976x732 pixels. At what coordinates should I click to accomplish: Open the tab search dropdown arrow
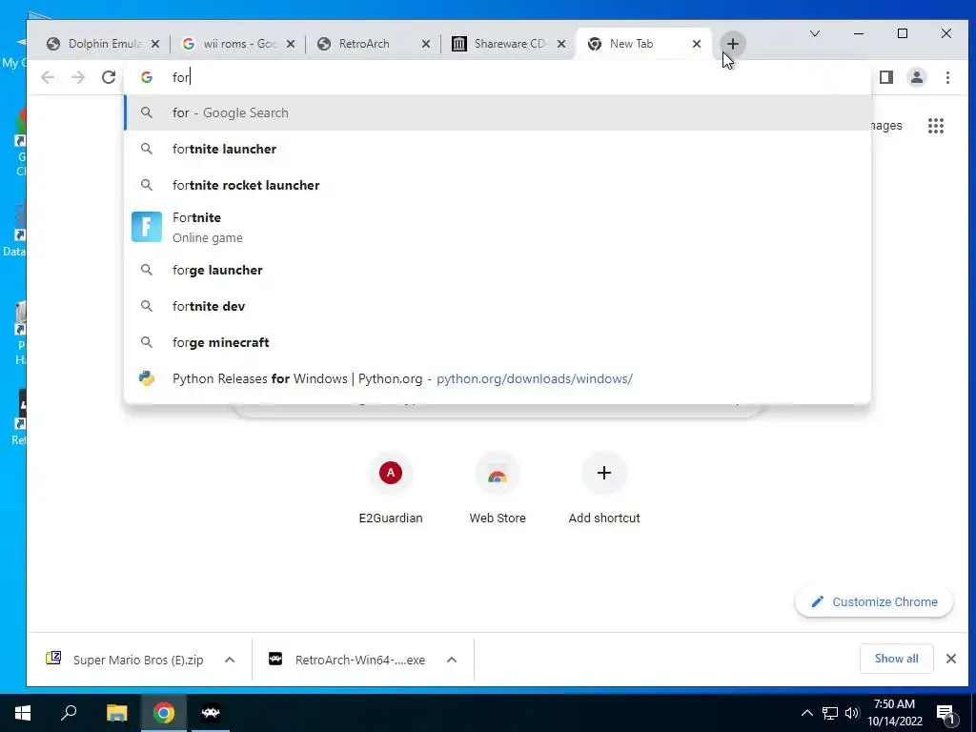(815, 33)
